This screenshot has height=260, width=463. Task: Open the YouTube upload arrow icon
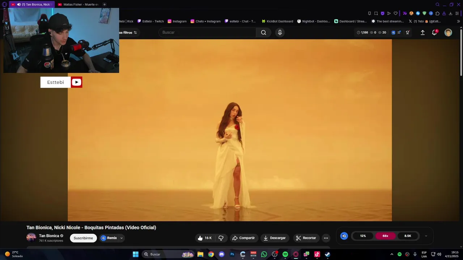click(x=422, y=32)
